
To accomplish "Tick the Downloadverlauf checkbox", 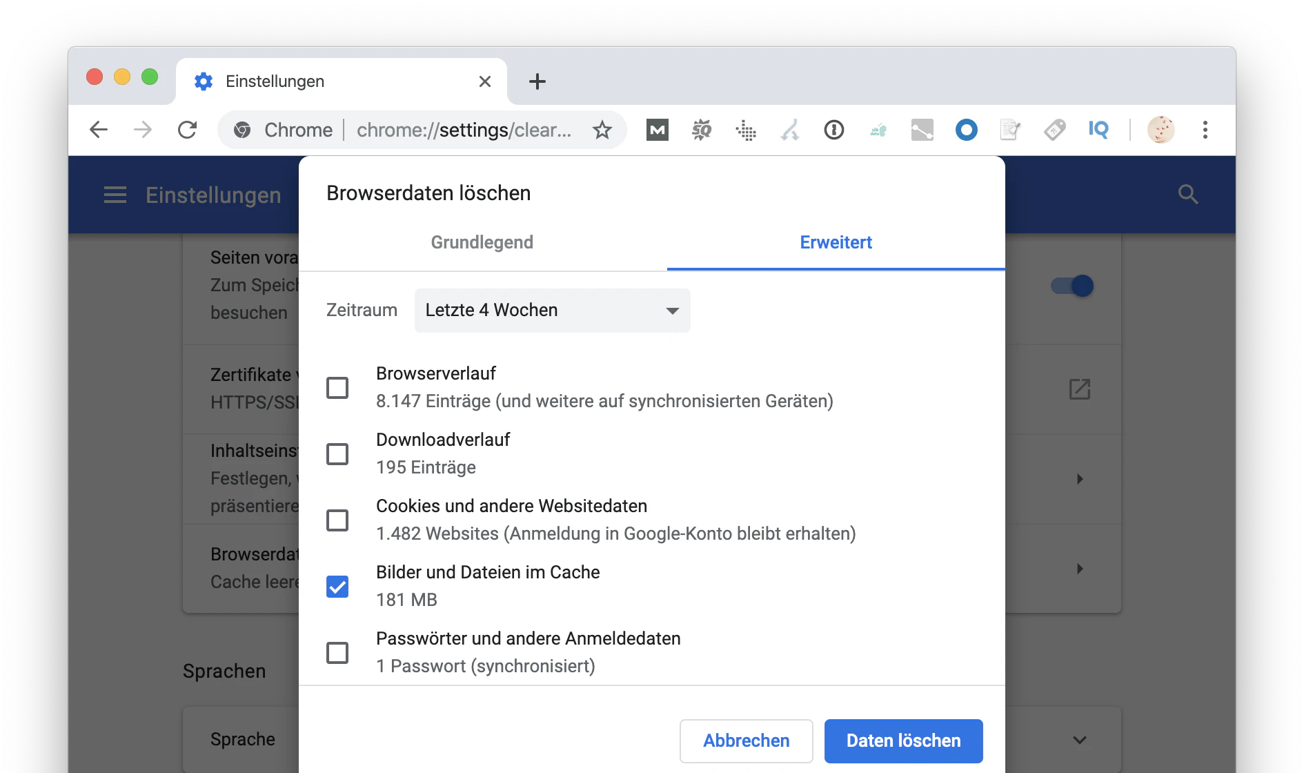I will [x=337, y=454].
